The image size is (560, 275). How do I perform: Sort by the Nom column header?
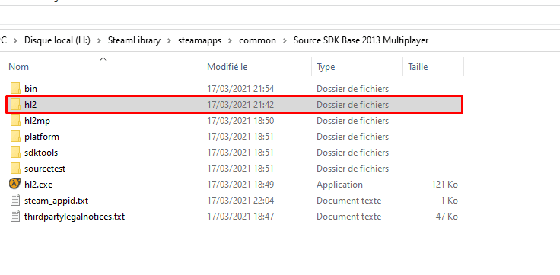[x=18, y=67]
